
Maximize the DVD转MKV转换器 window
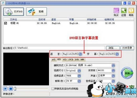point(129,3)
